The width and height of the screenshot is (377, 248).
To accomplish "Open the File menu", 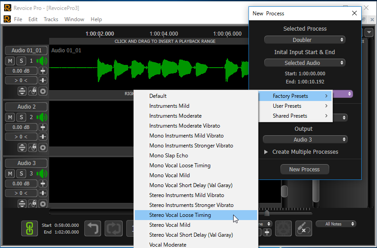I will click(18, 19).
